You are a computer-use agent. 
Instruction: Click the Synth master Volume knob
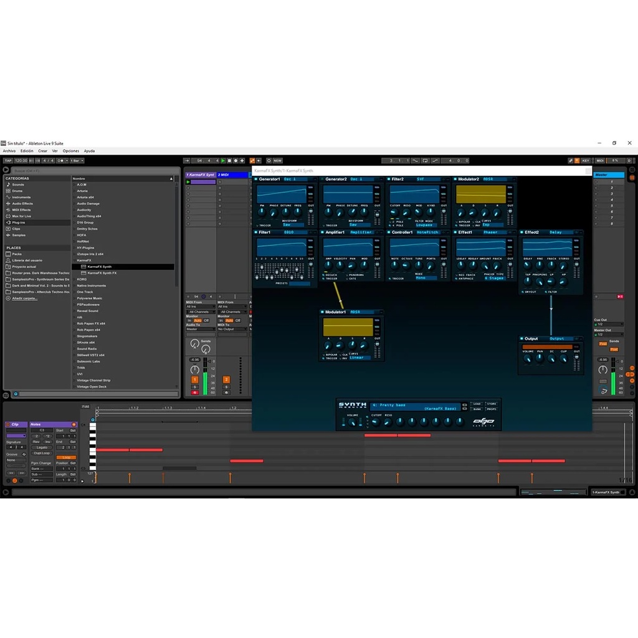tap(353, 422)
